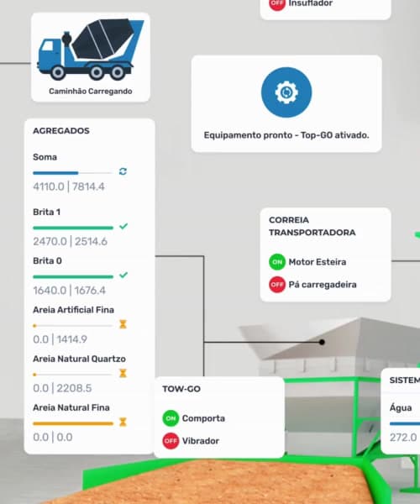The height and width of the screenshot is (504, 420).
Task: Toggle the Insuflador OFF indicator
Action: click(277, 3)
